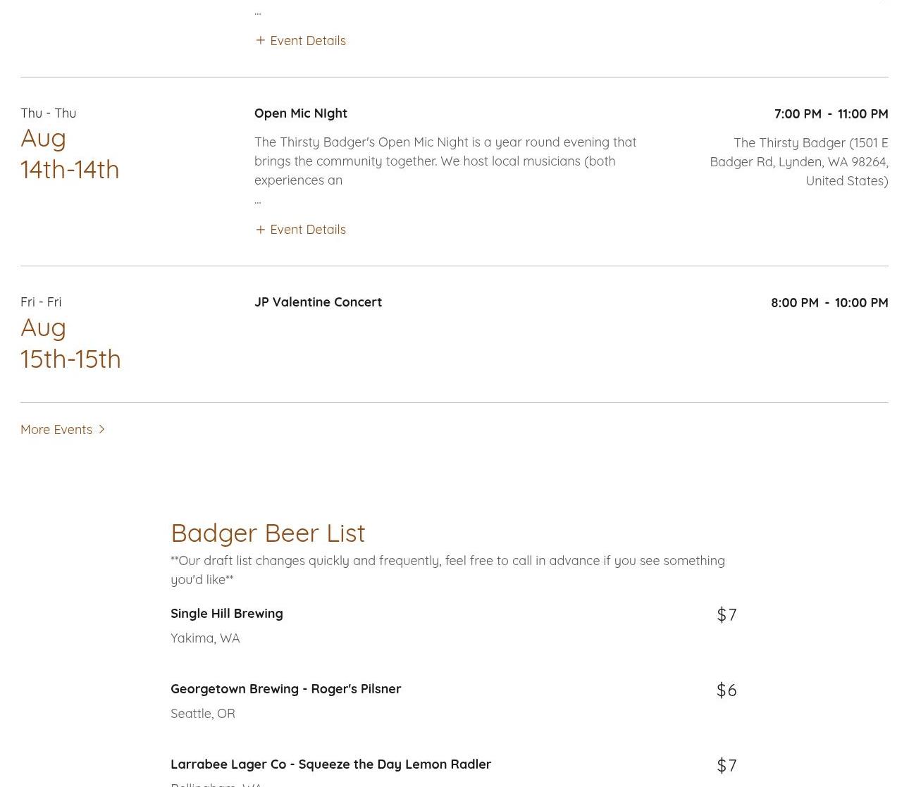Click The Thirsty Badger venue address
The height and width of the screenshot is (787, 909).
pyautogui.click(x=799, y=162)
